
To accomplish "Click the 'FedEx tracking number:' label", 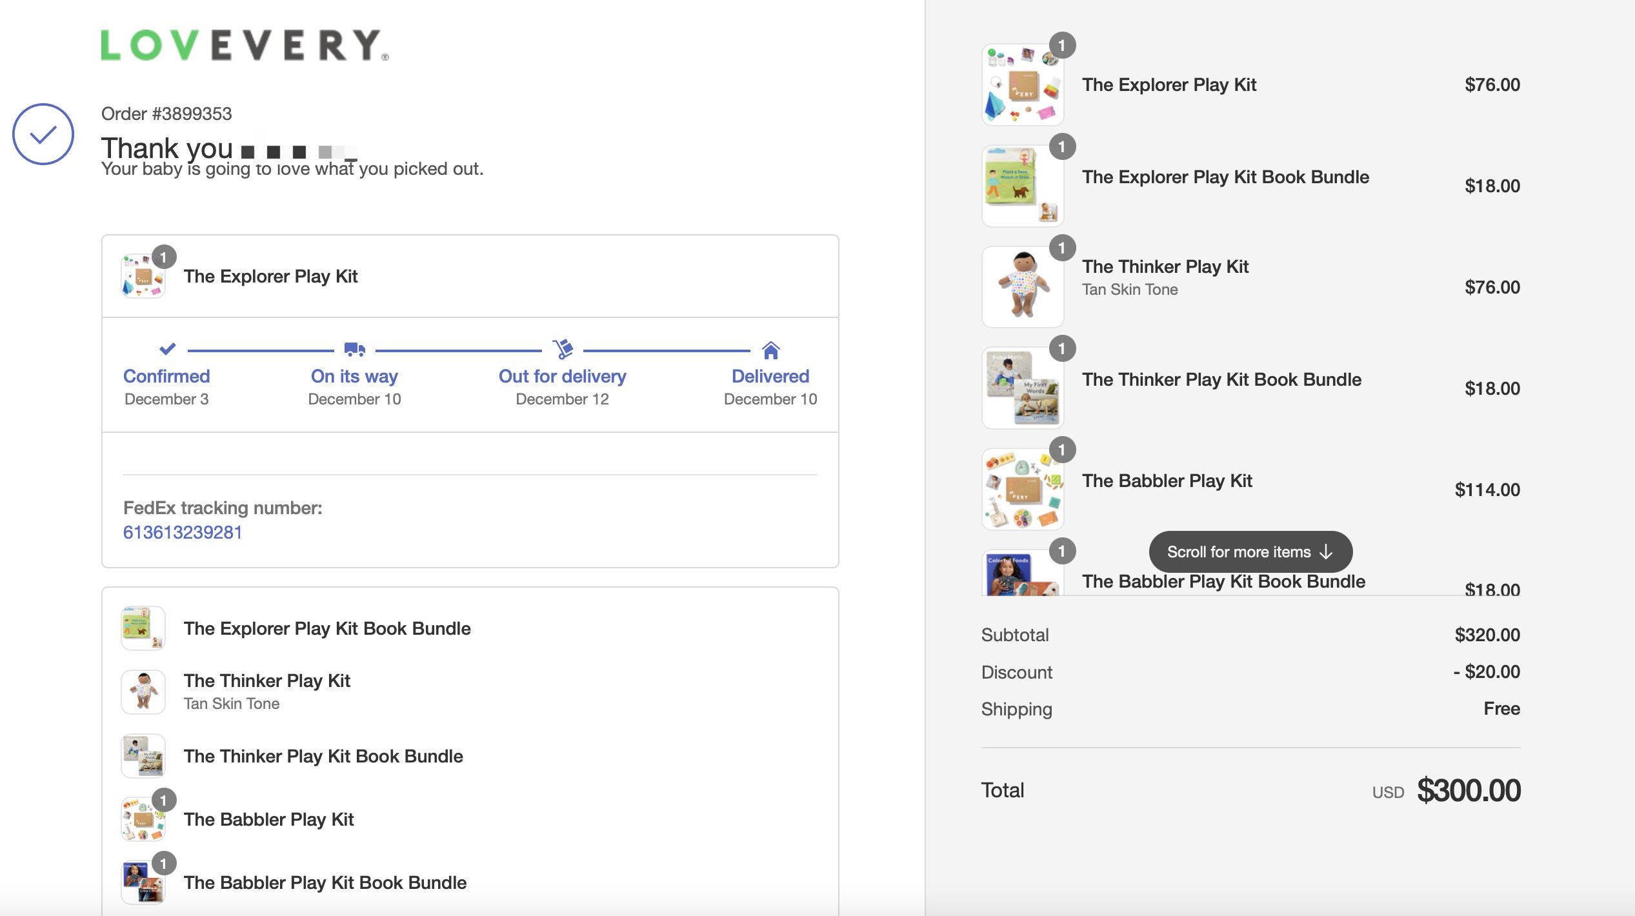I will 223,508.
